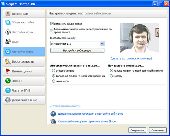This screenshot has height=136, width=170.
Task: Expand the Чаты и SMS section
Action: pos(24,90)
